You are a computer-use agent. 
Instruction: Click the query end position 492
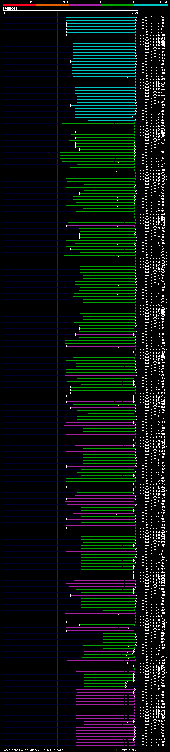click(x=134, y=13)
